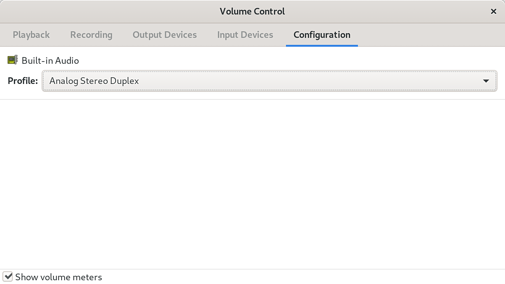Viewport: 505px width, 284px height.
Task: Close the Volume Control window
Action: (493, 11)
